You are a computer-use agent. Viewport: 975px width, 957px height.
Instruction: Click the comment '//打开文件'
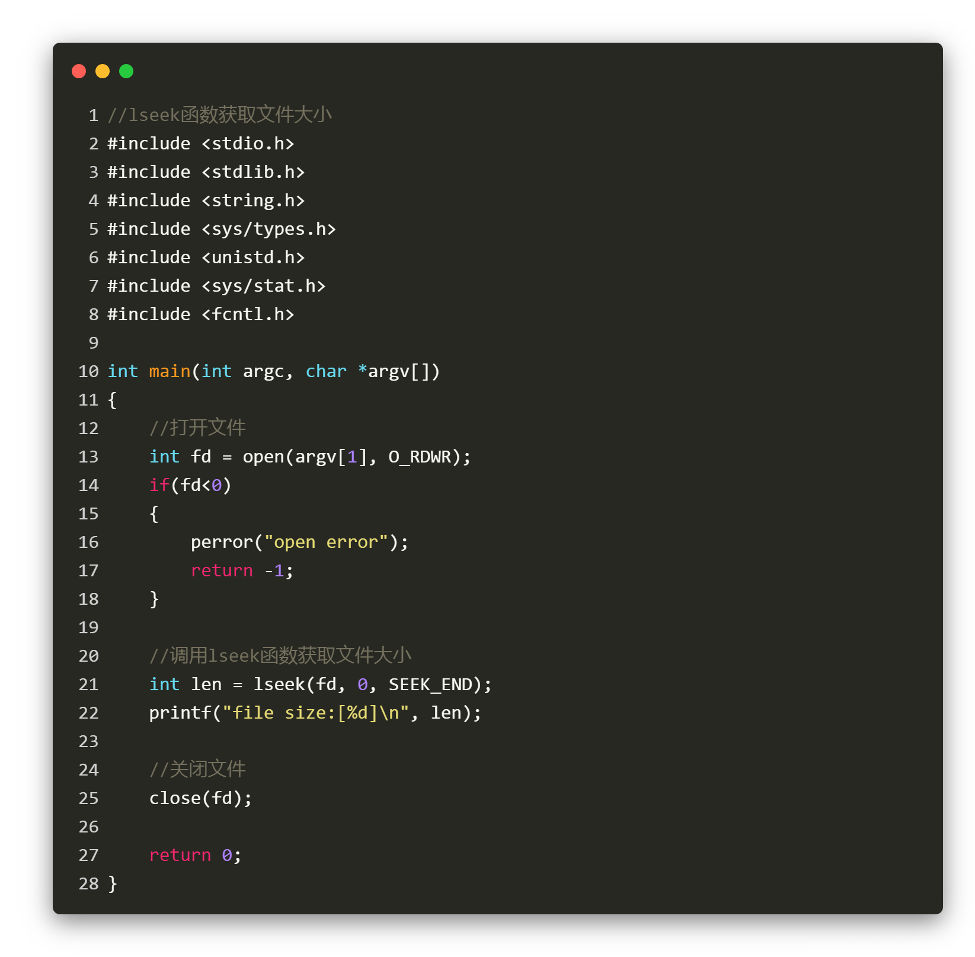point(197,428)
